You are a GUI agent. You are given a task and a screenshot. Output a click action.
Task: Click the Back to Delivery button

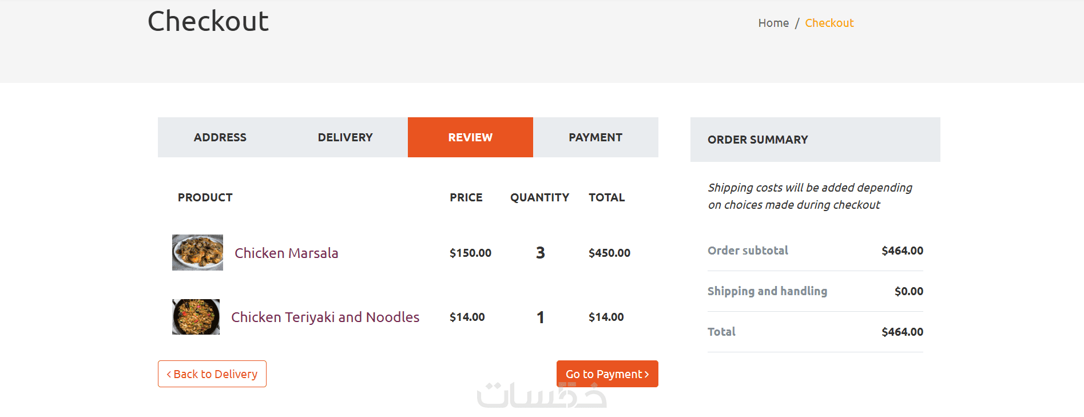[x=212, y=374]
